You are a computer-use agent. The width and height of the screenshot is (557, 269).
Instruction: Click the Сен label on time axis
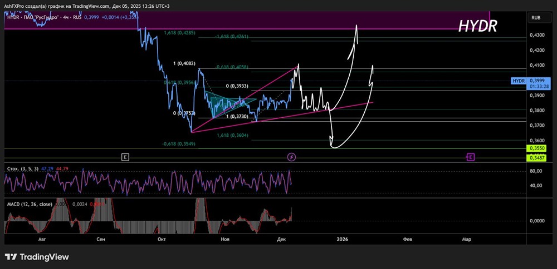click(100, 240)
